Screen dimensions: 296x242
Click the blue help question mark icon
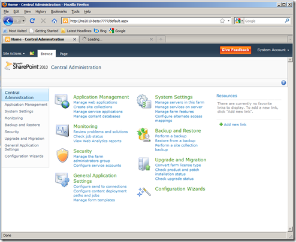[x=283, y=82]
